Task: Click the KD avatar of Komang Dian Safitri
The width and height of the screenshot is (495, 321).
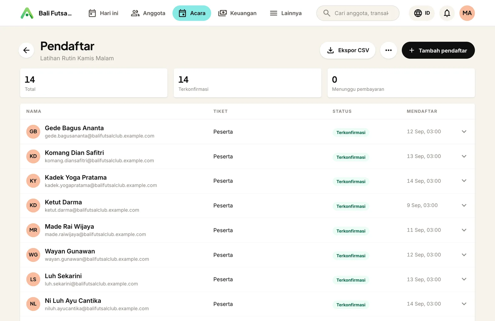Action: point(33,156)
